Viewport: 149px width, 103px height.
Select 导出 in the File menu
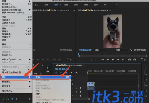click(x=16, y=77)
